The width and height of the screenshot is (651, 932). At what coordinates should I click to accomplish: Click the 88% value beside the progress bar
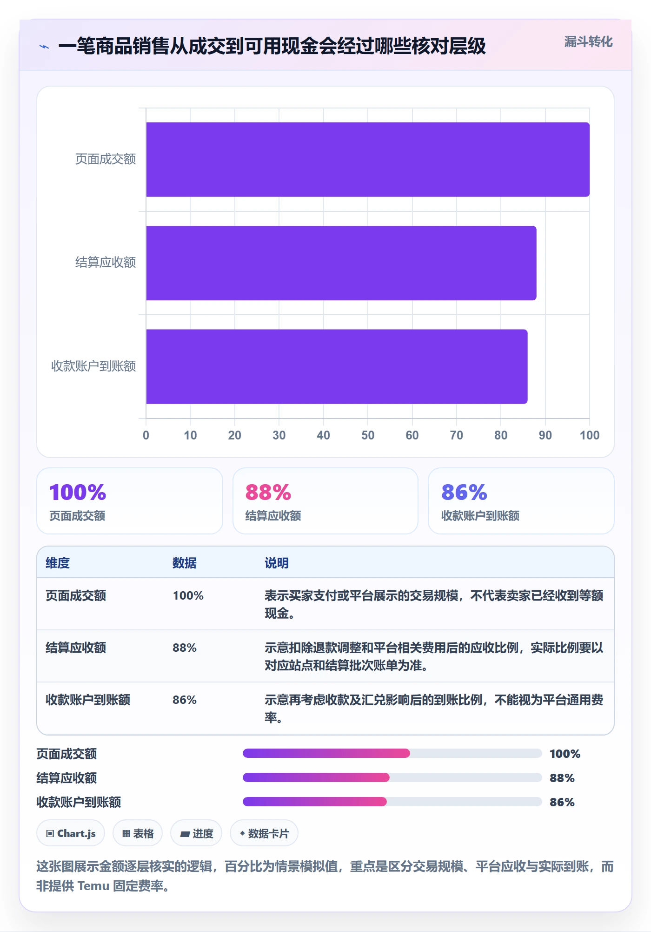pos(562,778)
